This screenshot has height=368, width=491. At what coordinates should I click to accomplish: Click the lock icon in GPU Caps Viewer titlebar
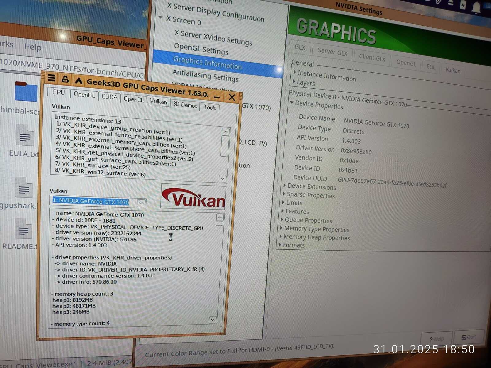pos(65,79)
